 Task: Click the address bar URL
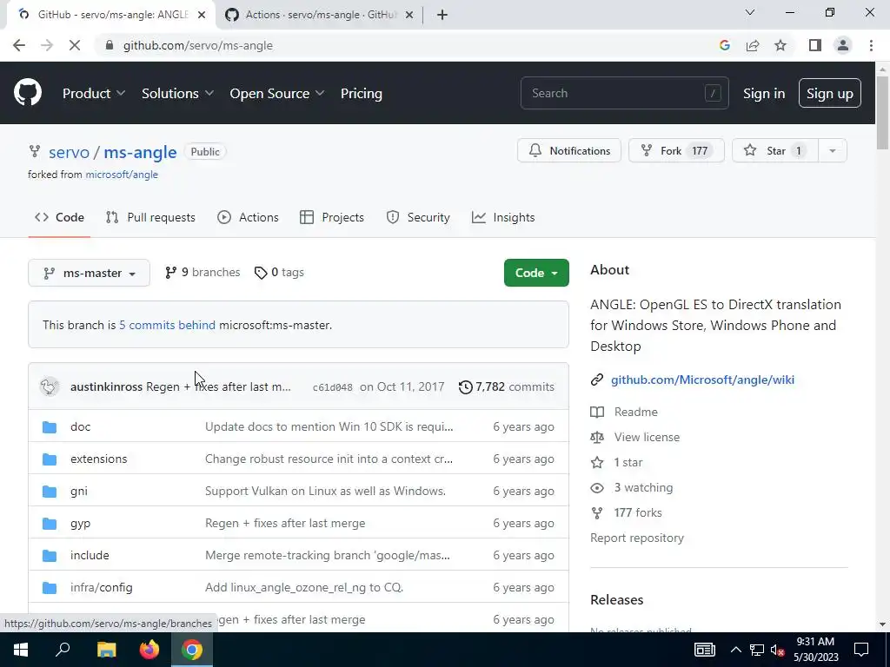click(x=198, y=45)
